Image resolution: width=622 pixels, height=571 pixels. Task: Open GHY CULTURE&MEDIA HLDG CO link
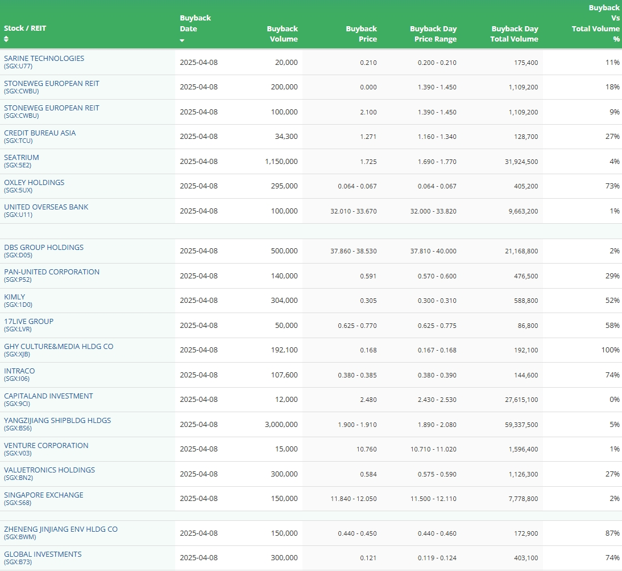[59, 347]
